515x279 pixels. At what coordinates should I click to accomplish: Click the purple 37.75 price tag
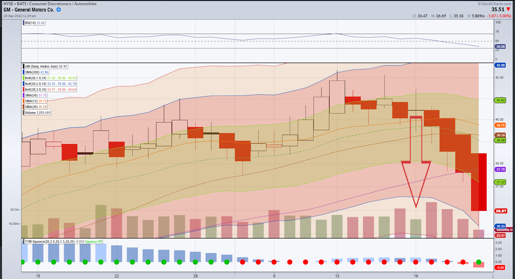pos(501,169)
